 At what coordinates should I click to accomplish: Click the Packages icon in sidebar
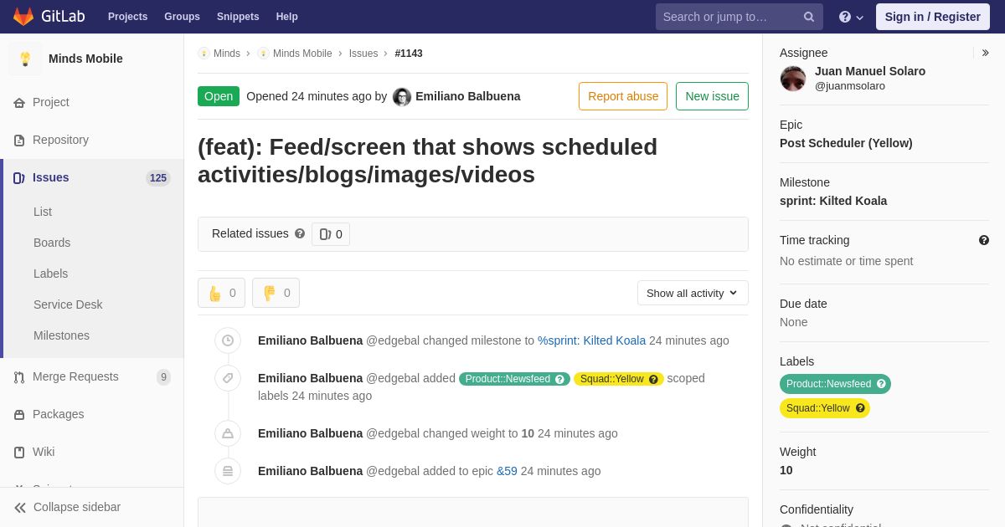pos(19,415)
